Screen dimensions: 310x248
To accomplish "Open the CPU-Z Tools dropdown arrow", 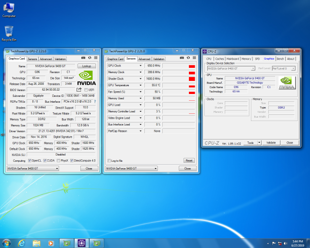I will 259,142.
